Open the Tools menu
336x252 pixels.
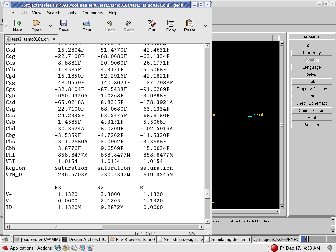(x=71, y=13)
